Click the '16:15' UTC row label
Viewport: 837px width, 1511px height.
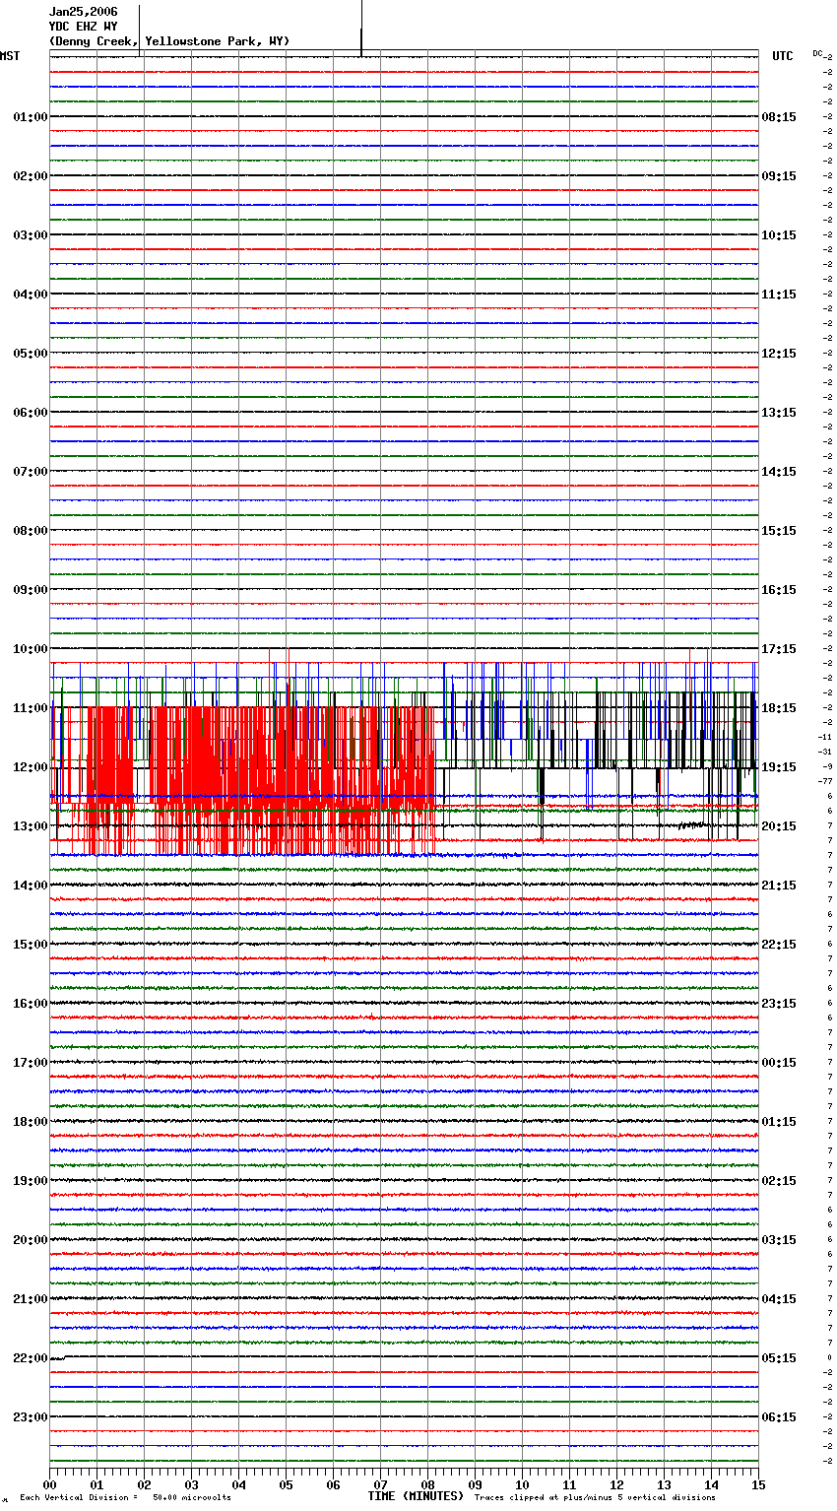point(779,590)
